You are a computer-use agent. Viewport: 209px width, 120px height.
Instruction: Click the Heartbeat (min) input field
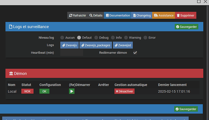click(72, 53)
